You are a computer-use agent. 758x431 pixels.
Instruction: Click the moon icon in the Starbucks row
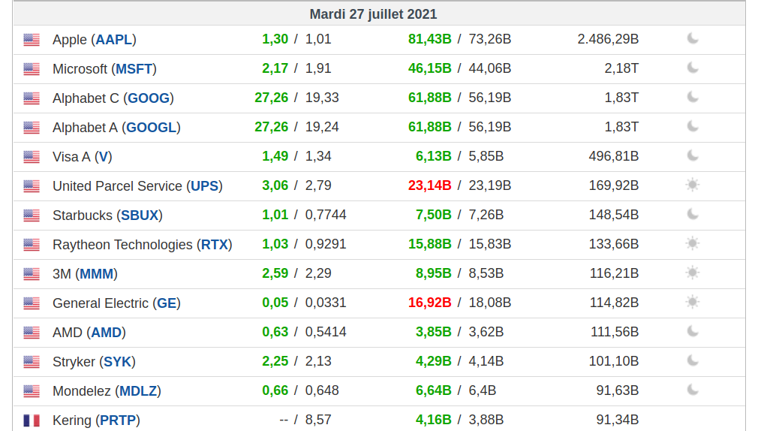[x=693, y=214]
